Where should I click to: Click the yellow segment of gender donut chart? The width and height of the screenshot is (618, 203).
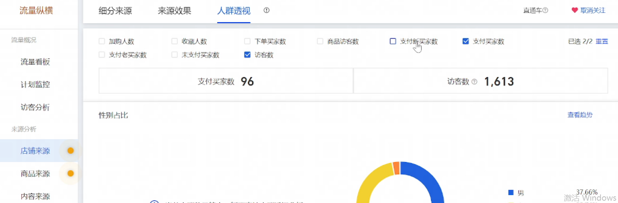[372, 181]
